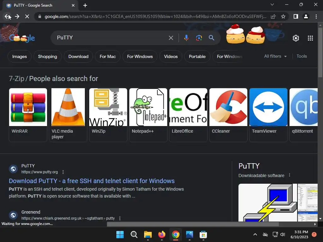
Task: Open Download PuTTY result link
Action: pyautogui.click(x=92, y=181)
